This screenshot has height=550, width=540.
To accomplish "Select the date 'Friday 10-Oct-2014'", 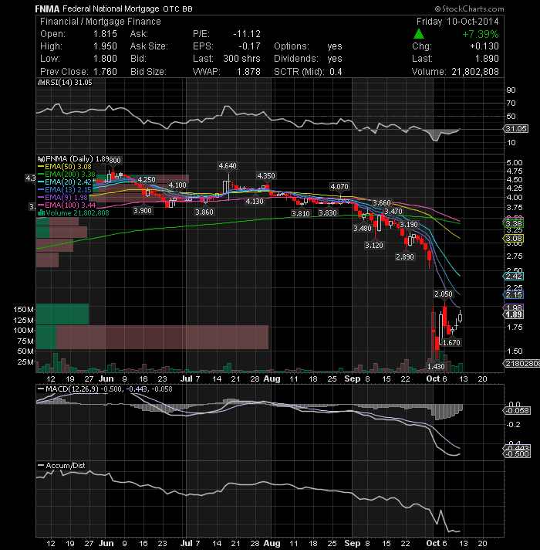I will 457,22.
